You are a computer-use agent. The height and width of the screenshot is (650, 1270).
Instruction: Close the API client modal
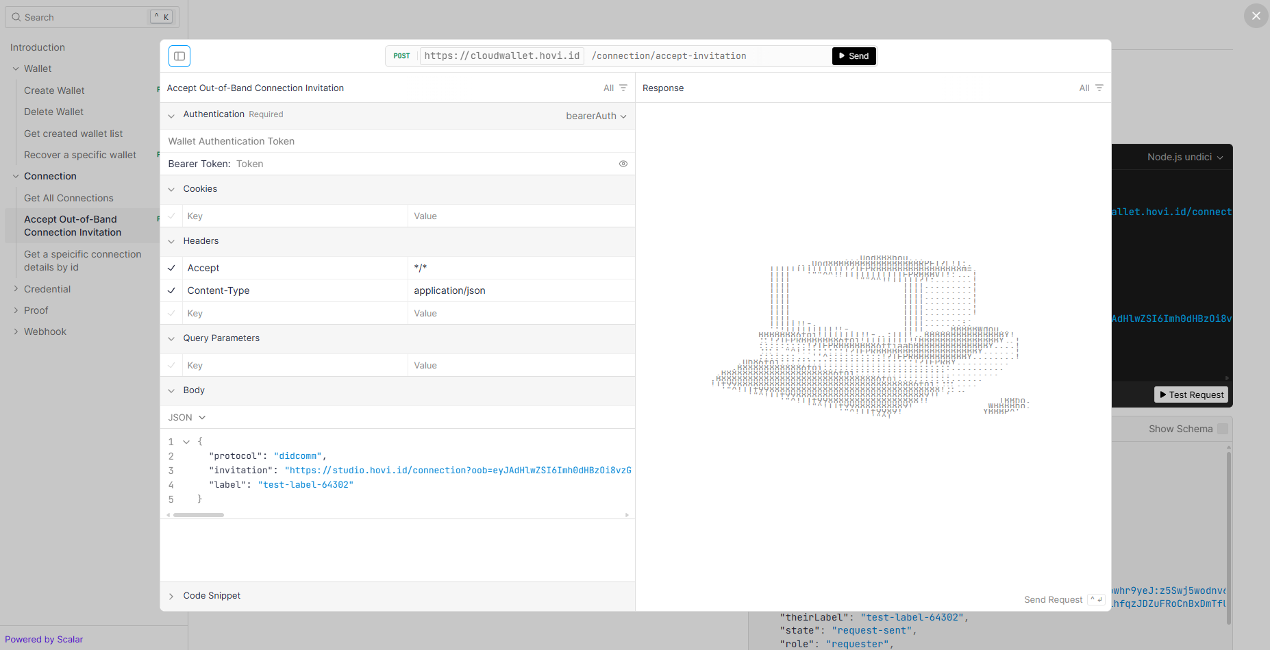(1255, 16)
